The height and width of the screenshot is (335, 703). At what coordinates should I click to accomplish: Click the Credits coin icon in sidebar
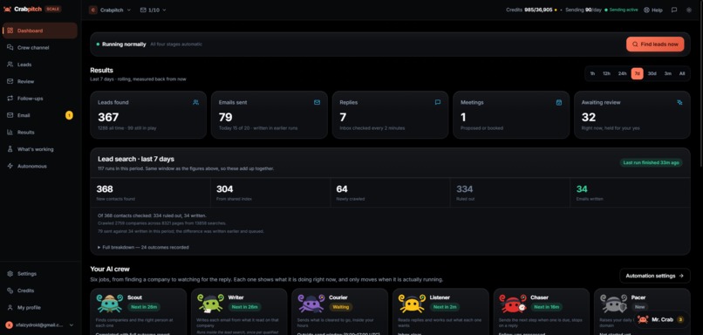[x=10, y=291]
